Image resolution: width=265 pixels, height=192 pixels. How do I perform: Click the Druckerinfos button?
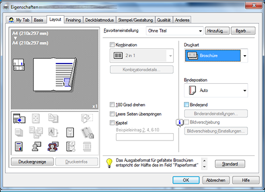[76, 162]
